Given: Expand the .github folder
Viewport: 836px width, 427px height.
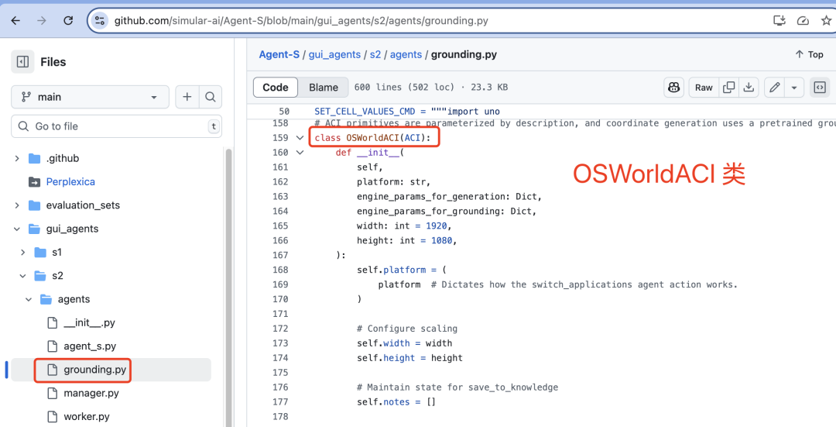Looking at the screenshot, I should [x=16, y=159].
